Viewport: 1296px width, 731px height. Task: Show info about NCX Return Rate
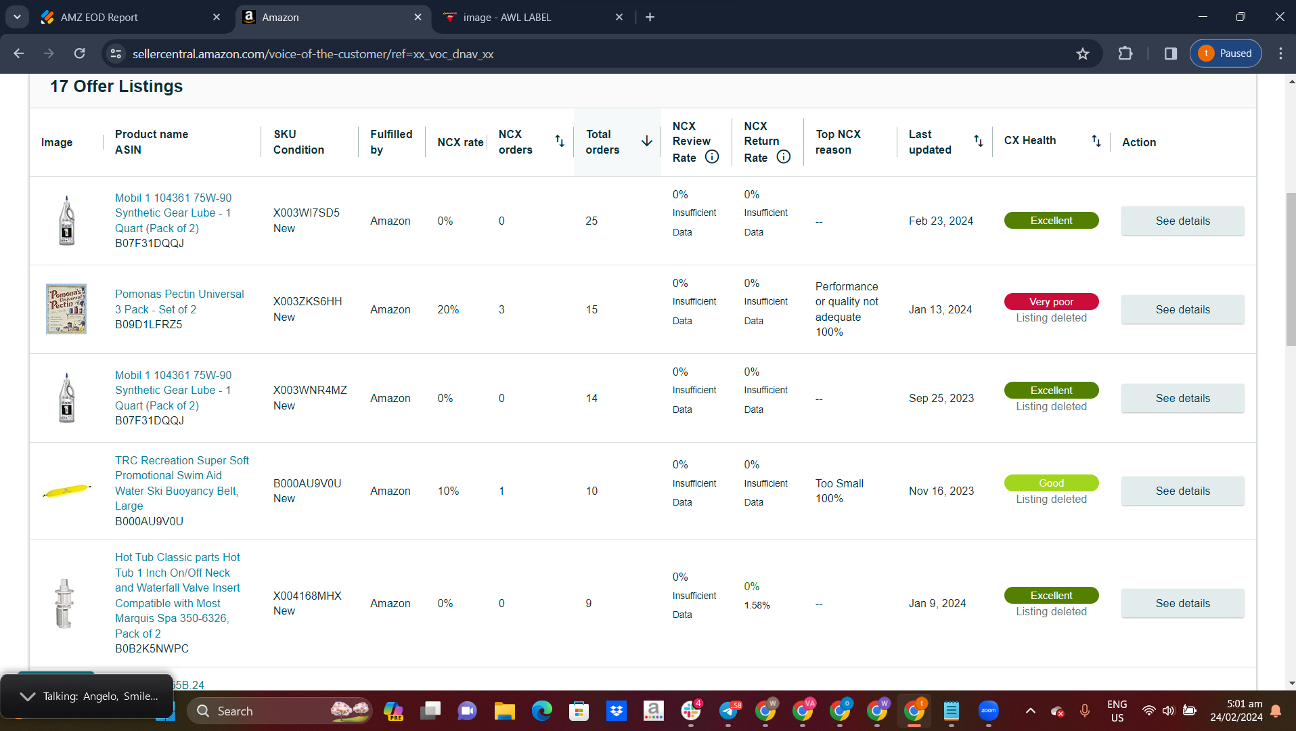point(784,157)
